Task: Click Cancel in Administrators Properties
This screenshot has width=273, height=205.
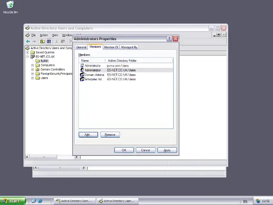Action: [x=145, y=150]
